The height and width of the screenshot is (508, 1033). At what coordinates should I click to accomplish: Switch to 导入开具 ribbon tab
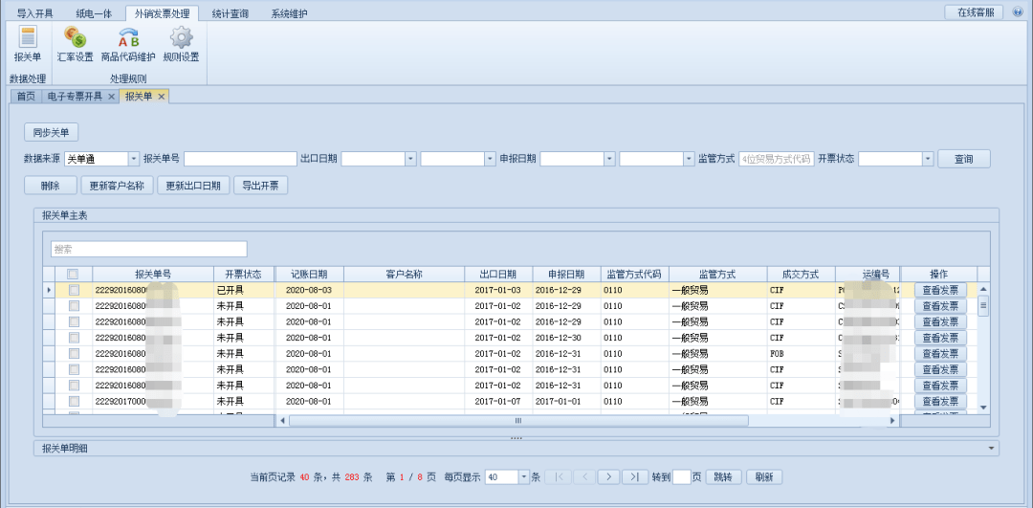[35, 13]
